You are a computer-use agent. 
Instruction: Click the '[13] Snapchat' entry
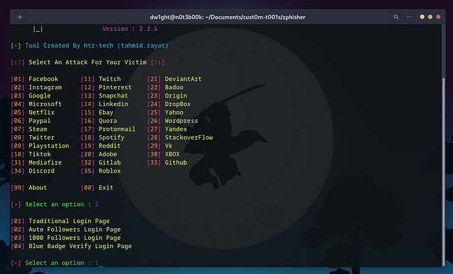click(x=104, y=96)
